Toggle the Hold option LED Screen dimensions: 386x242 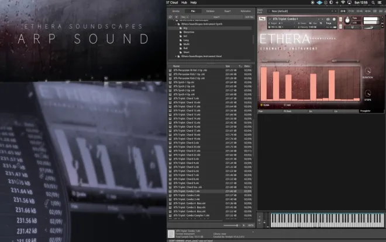point(285,105)
